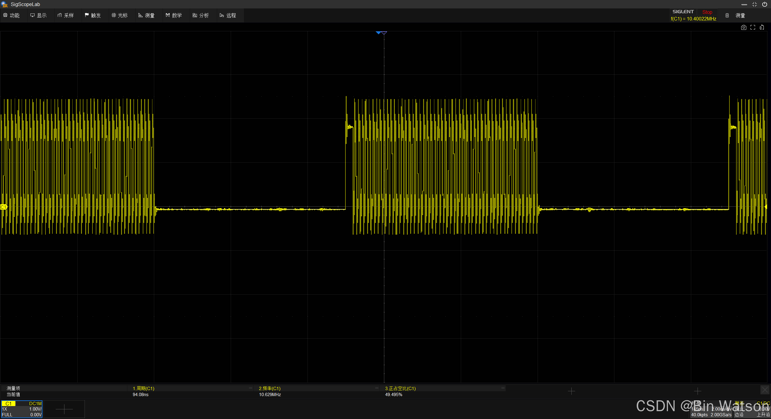The height and width of the screenshot is (419, 771).
Task: Click the fullscreen brackets icon above the waveform
Action: (753, 27)
